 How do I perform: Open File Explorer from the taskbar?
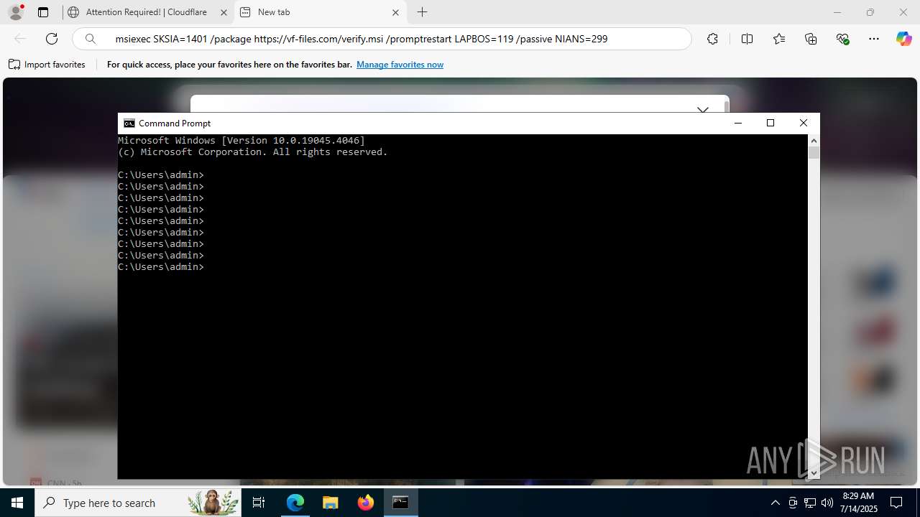tap(331, 503)
